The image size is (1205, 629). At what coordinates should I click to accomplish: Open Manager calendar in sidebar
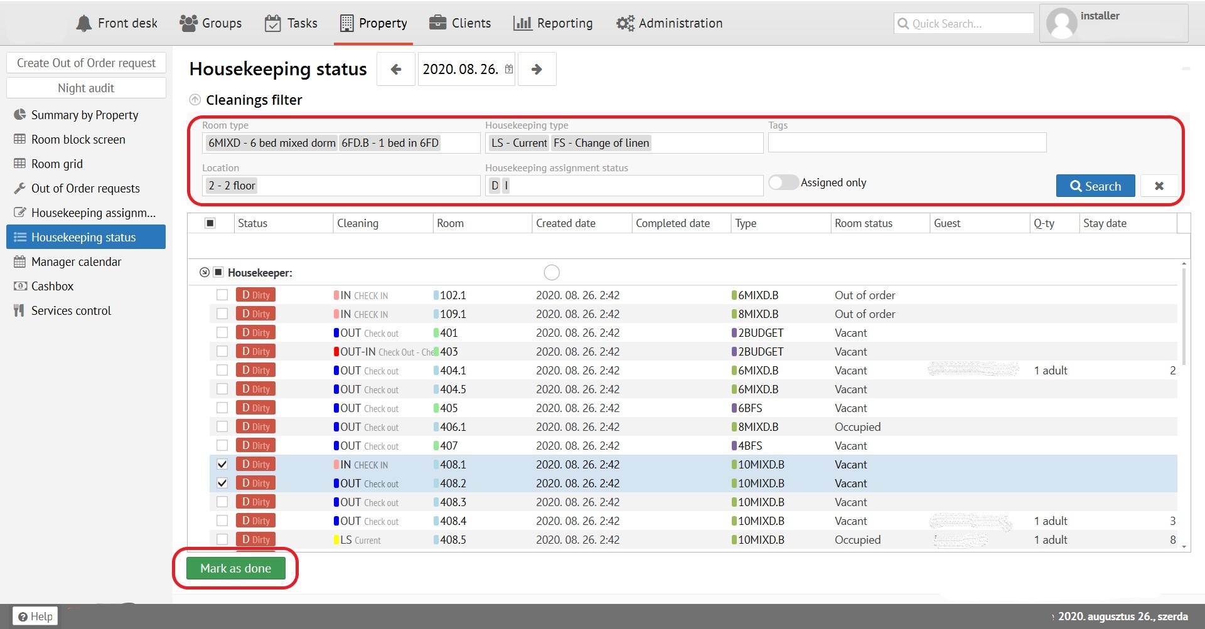click(76, 262)
